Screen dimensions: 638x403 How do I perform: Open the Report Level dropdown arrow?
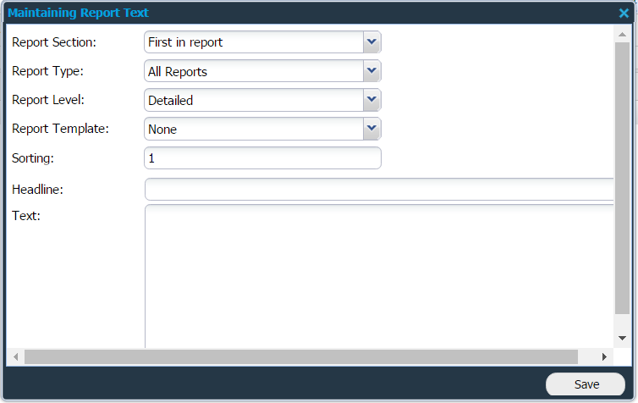371,100
